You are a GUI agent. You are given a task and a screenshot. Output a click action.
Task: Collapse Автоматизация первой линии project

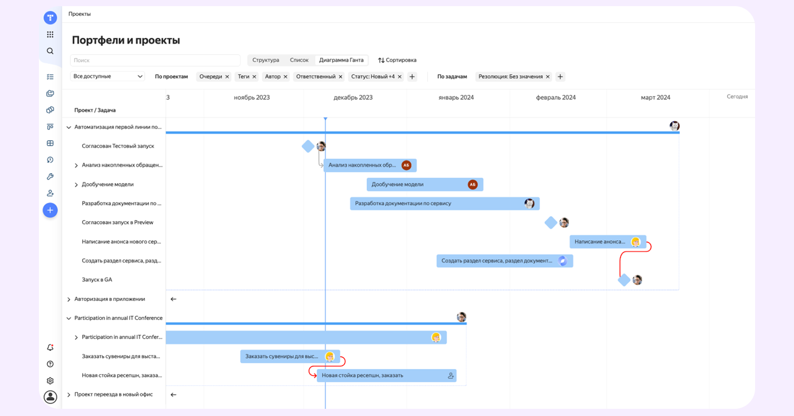(x=69, y=127)
